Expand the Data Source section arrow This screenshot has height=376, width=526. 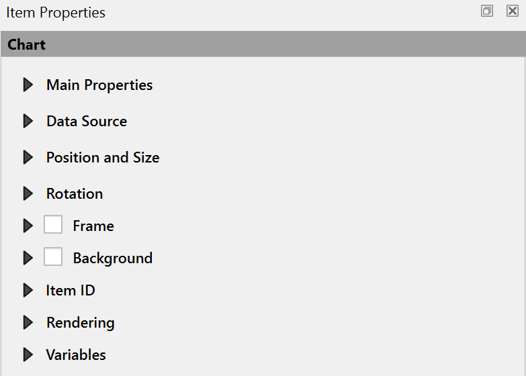click(28, 122)
